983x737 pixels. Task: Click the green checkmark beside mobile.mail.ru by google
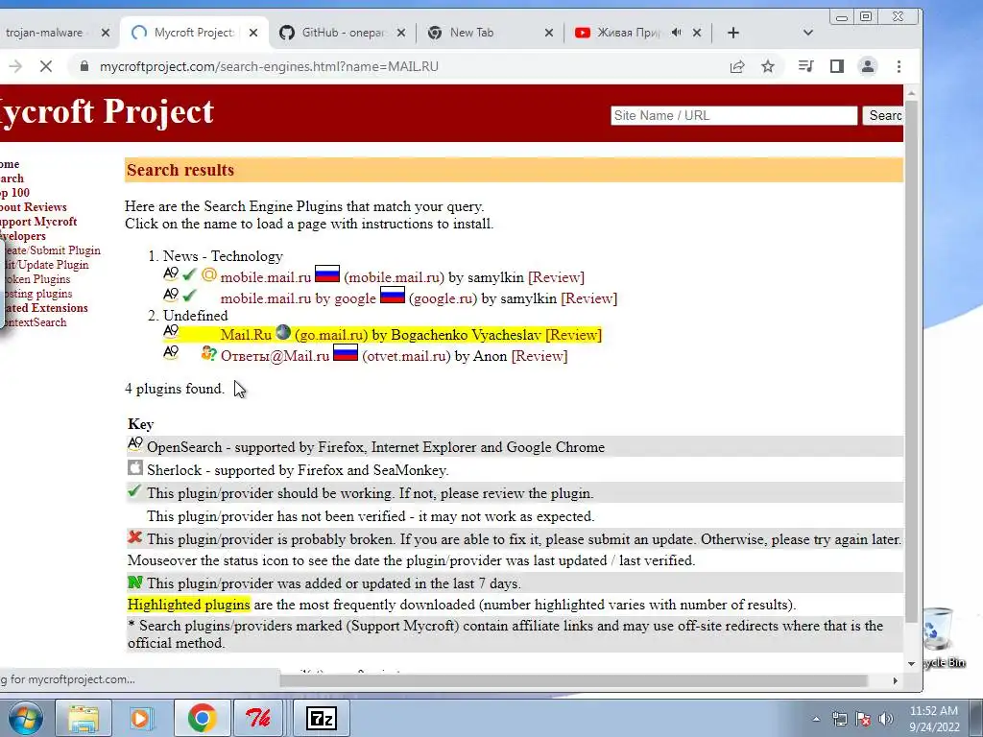pos(189,296)
